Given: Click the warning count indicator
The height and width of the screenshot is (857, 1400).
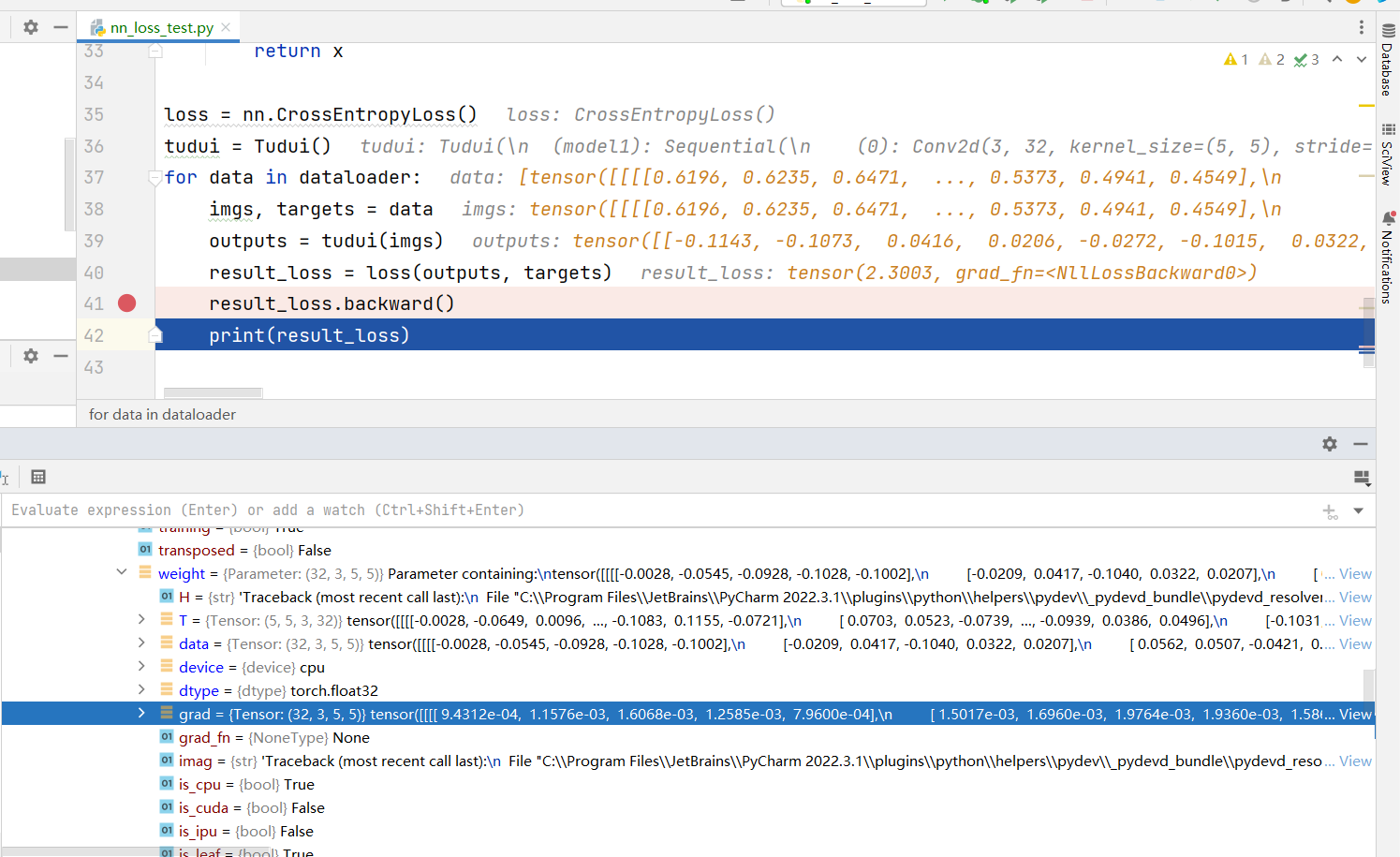Looking at the screenshot, I should coord(1236,60).
